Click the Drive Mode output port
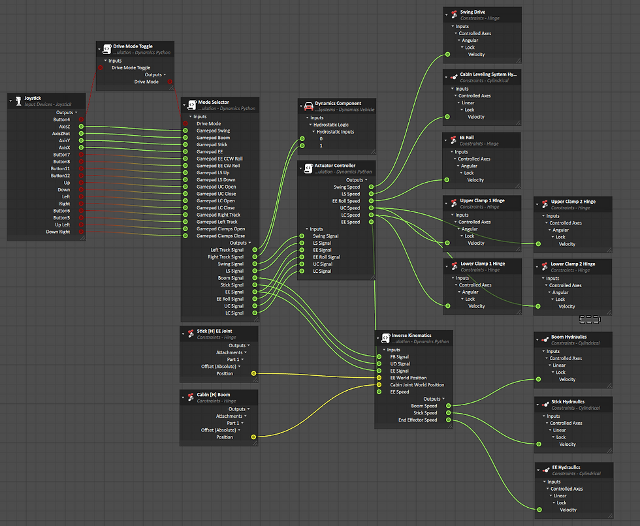 click(170, 82)
